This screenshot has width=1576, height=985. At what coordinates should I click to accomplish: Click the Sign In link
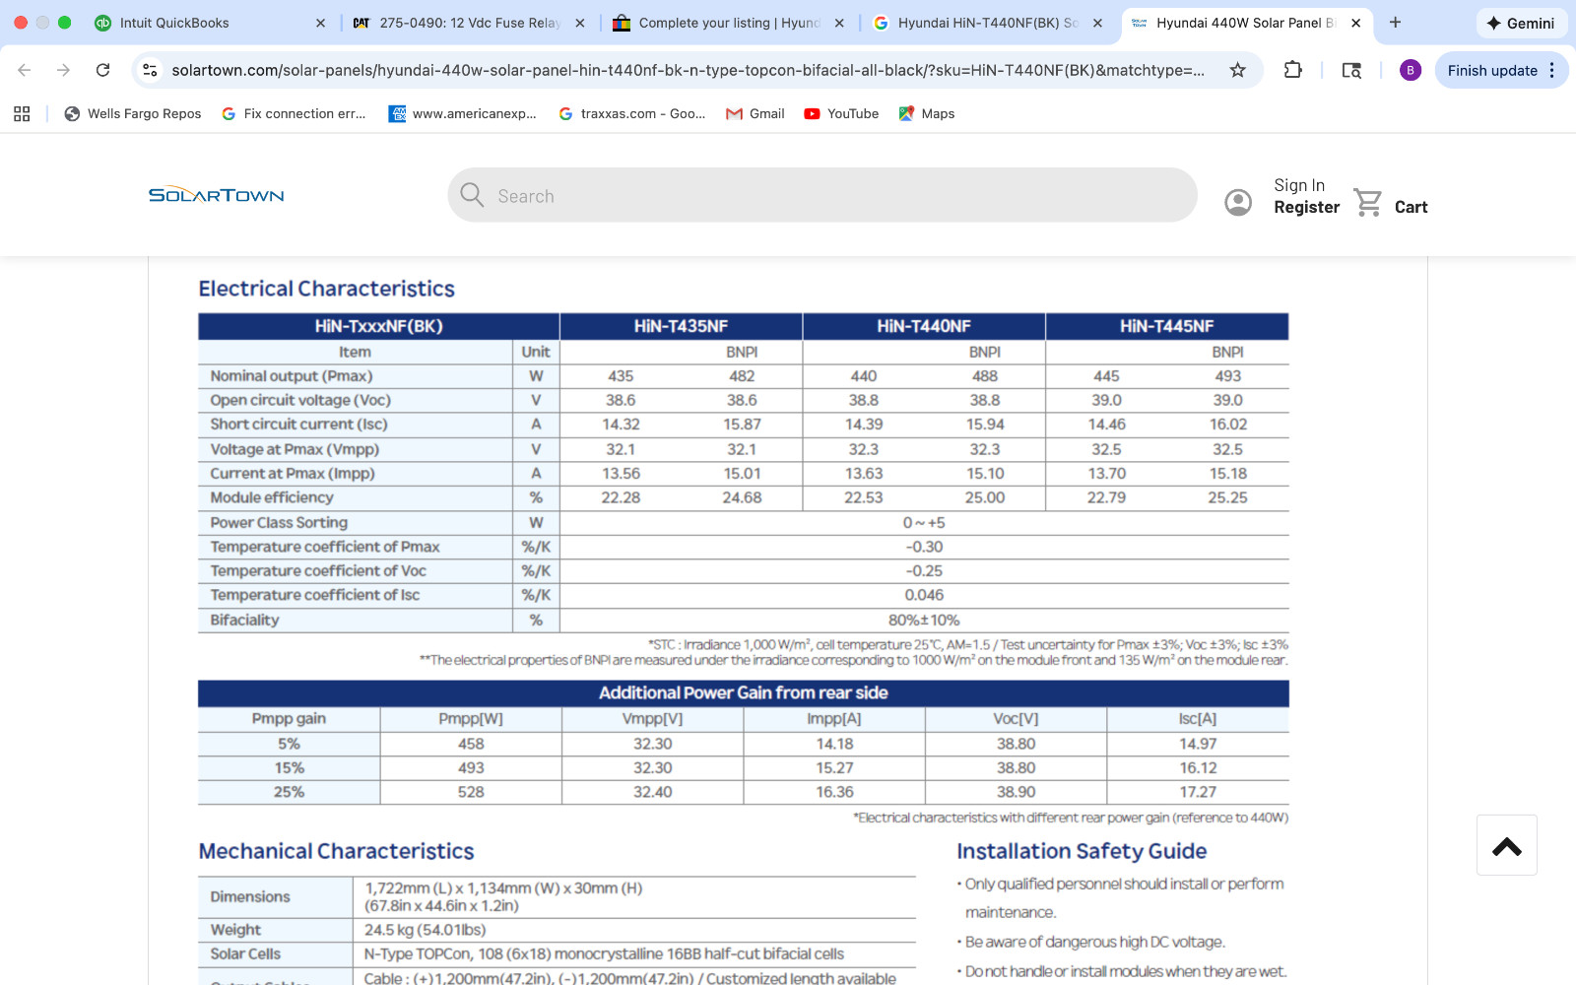[1299, 185]
